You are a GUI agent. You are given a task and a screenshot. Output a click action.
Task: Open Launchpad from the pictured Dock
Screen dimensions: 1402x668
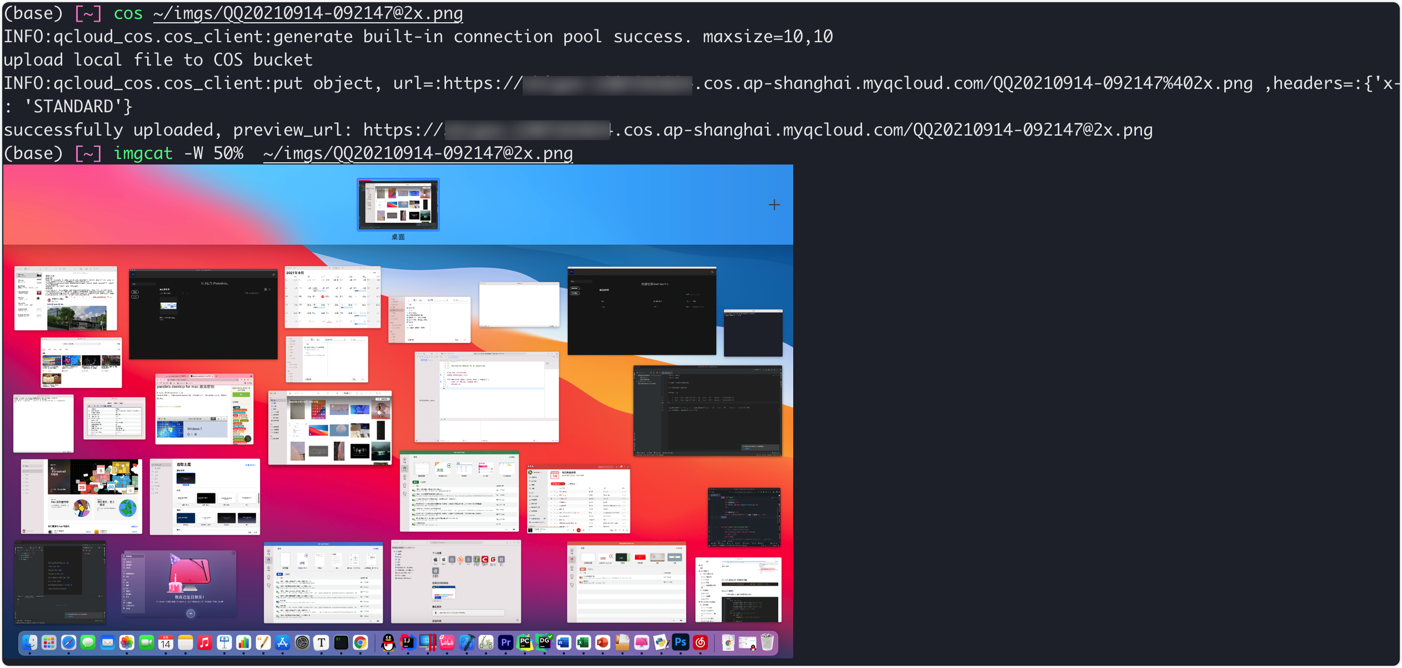[49, 643]
